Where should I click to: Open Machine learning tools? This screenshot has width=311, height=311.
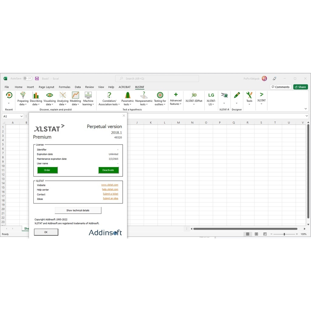point(88,99)
